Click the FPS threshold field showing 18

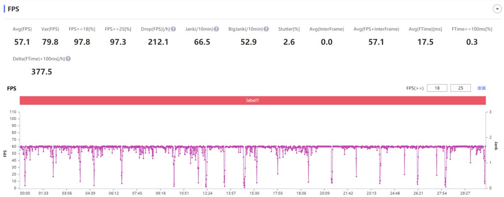437,88
